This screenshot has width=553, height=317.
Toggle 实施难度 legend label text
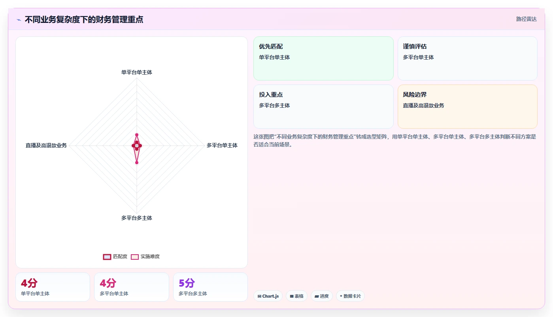pos(150,257)
